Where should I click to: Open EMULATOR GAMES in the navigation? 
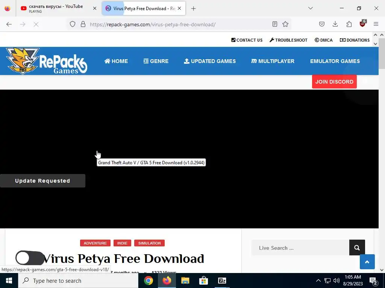[x=335, y=61]
